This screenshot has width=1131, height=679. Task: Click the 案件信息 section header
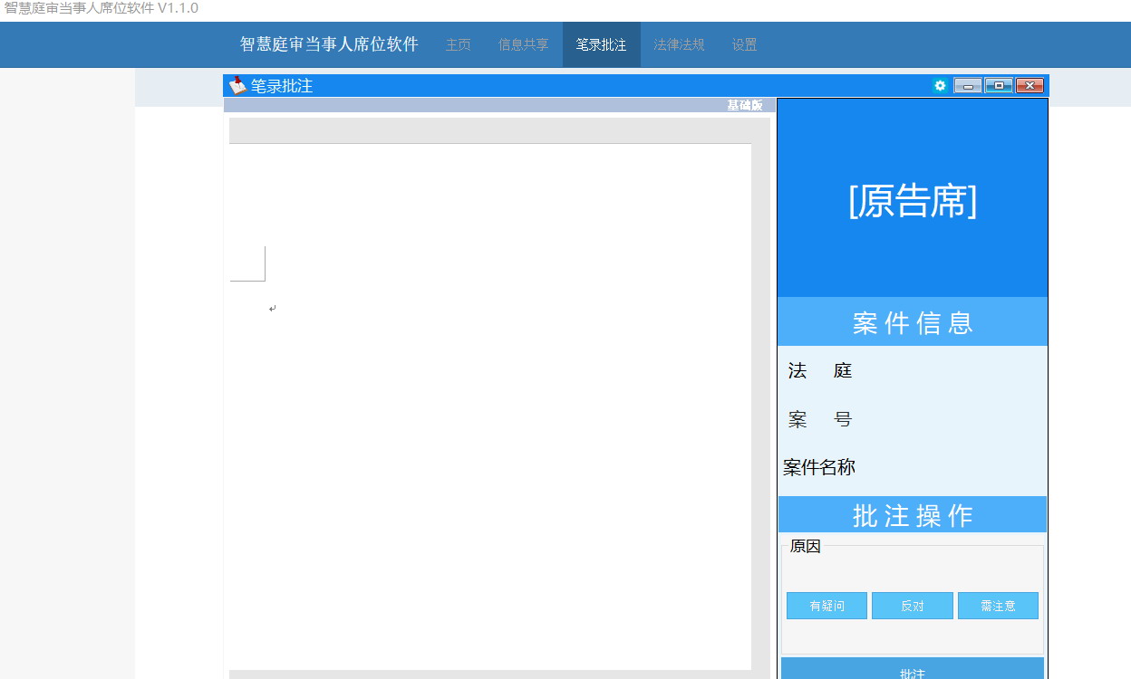[x=913, y=322]
